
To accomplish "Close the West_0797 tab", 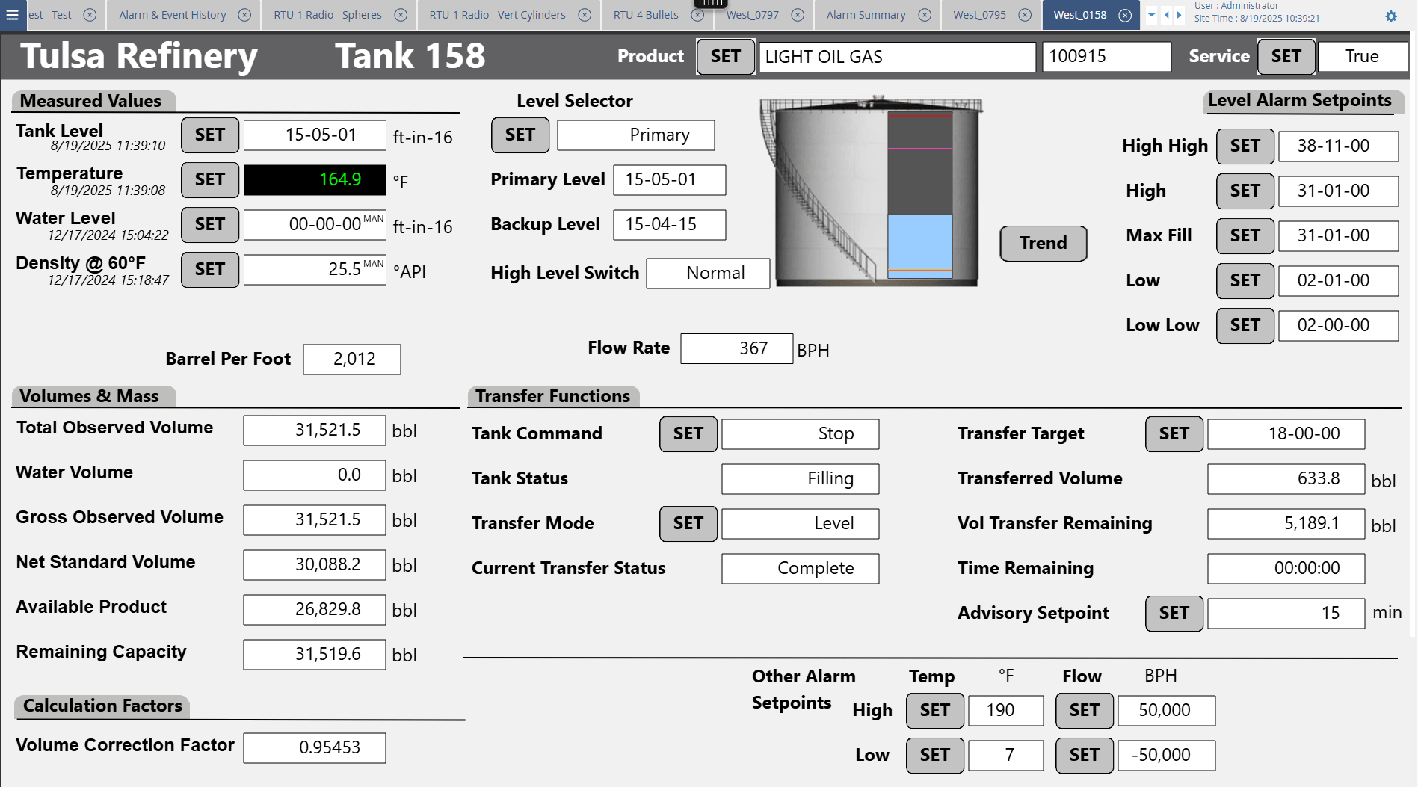I will point(798,15).
